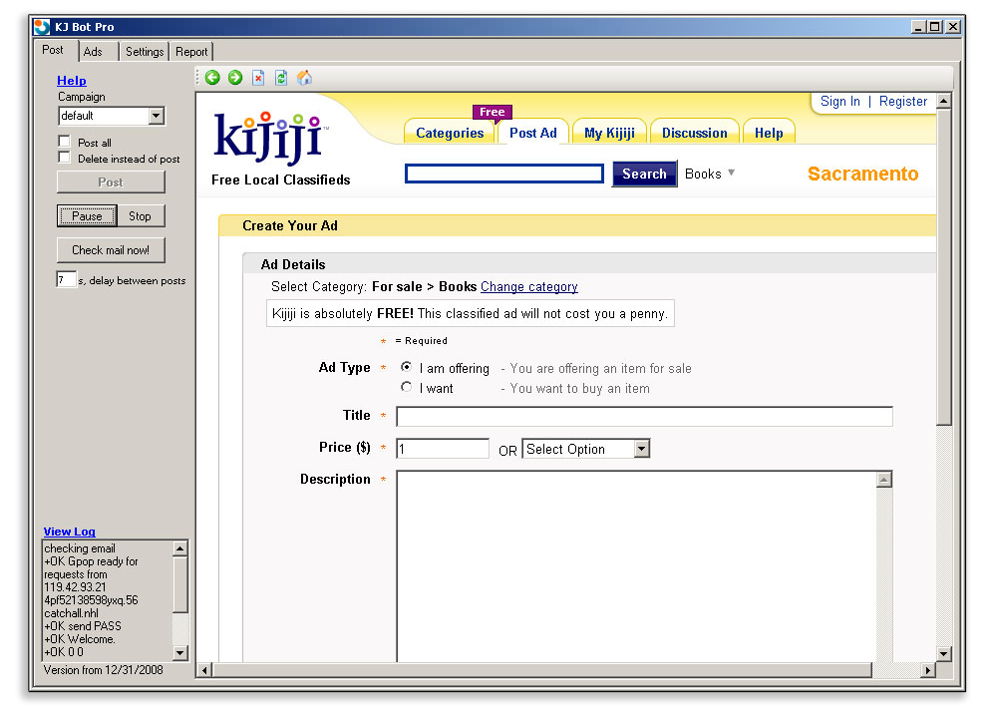The height and width of the screenshot is (718, 997).
Task: Open the My Kijiji tab
Action: 609,133
